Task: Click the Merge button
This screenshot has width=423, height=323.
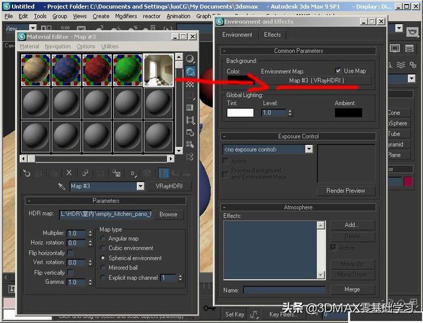Action: point(352,289)
